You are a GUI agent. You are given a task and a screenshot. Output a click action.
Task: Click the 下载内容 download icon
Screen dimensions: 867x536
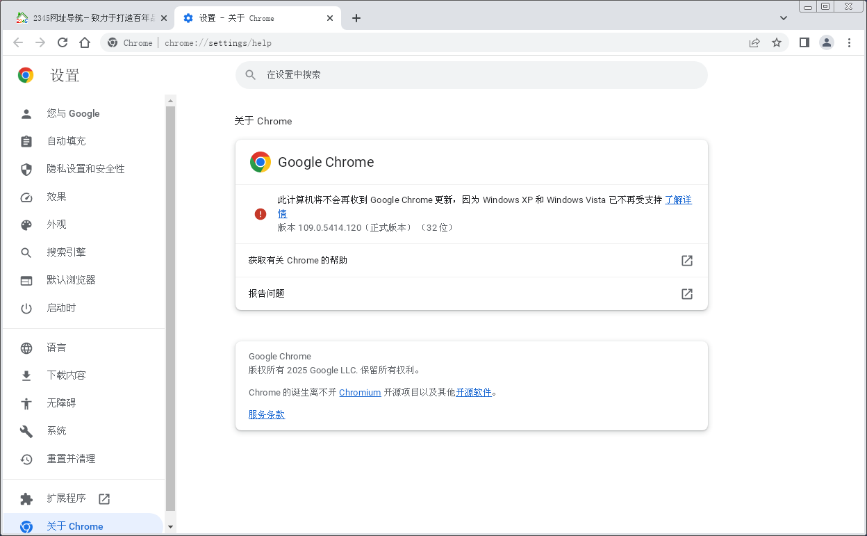pos(26,375)
